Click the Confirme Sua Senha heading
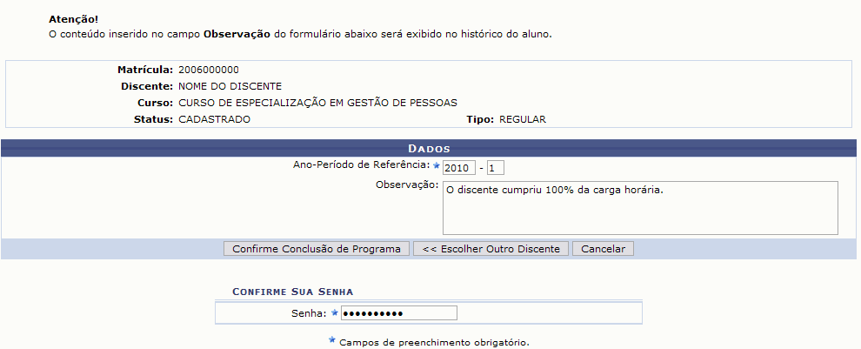Screen dimensions: 861x349 pyautogui.click(x=292, y=291)
